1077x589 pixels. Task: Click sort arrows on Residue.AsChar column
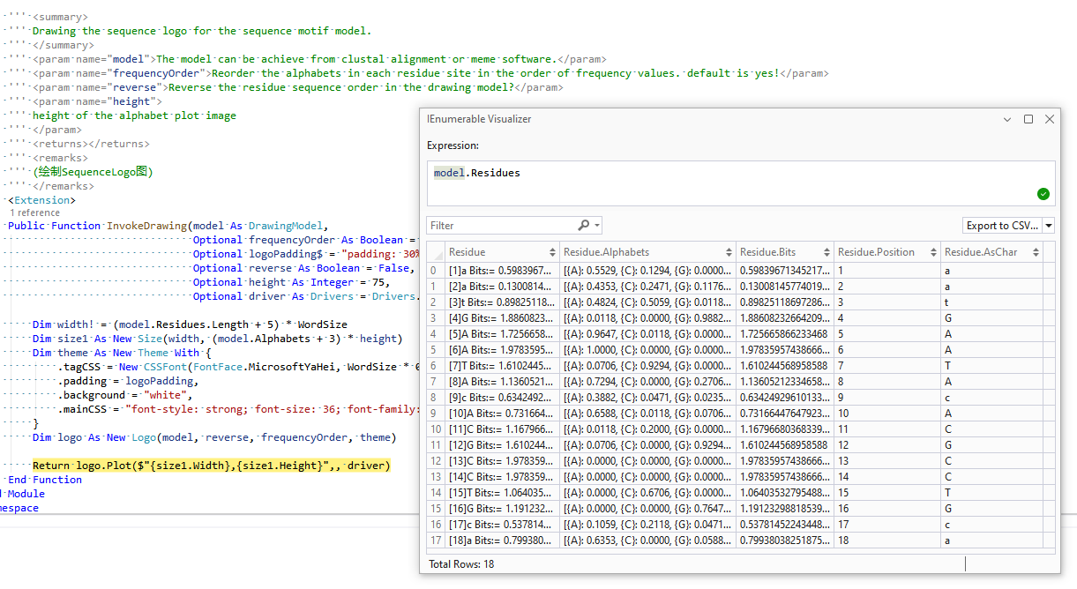point(1036,252)
